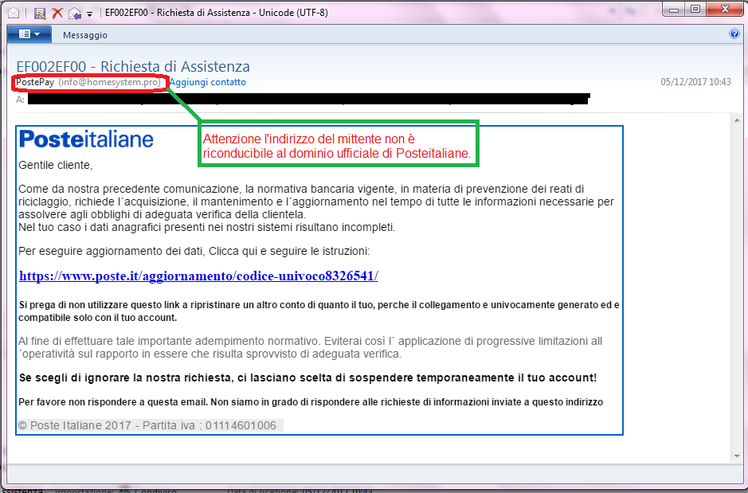The height and width of the screenshot is (493, 748).
Task: Select the sender name PostePay
Action: tap(35, 82)
